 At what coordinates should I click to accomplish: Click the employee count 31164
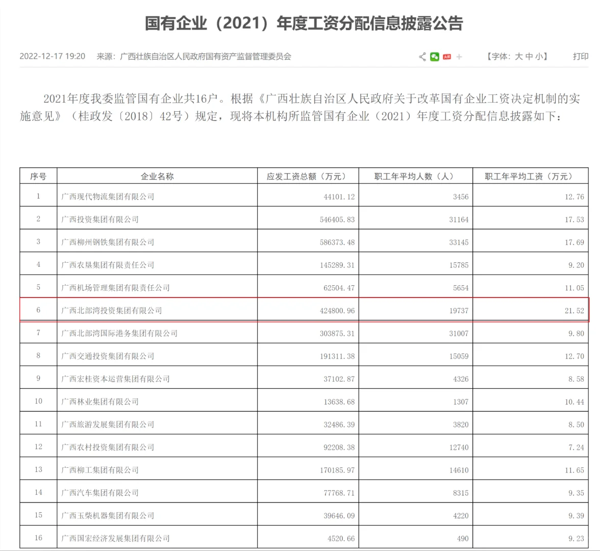point(459,219)
